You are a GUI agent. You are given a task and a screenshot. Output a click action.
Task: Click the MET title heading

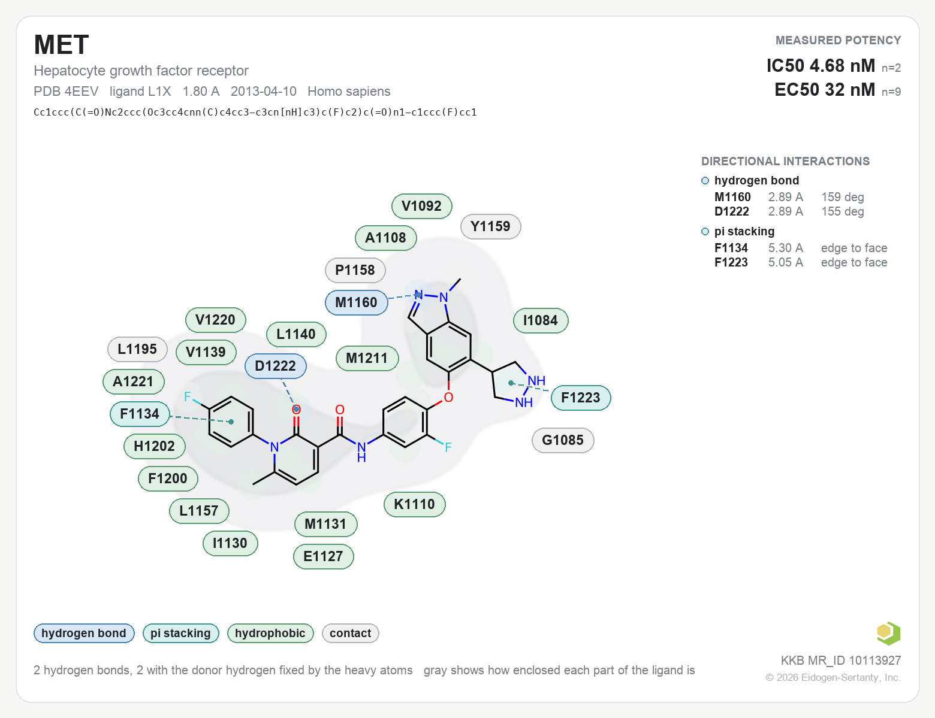coord(61,45)
